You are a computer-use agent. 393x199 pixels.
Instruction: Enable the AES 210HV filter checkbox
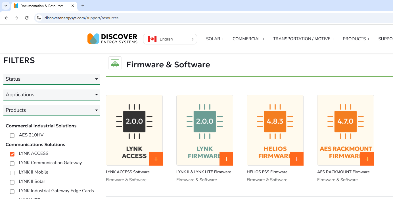click(x=12, y=135)
